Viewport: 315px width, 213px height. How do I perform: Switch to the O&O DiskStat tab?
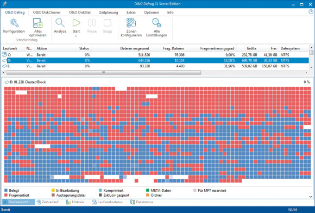tap(80, 12)
